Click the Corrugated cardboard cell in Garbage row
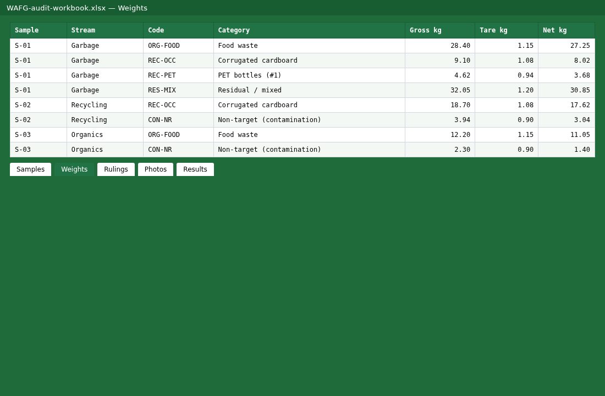Viewport: 605px width, 396px height. [x=309, y=61]
